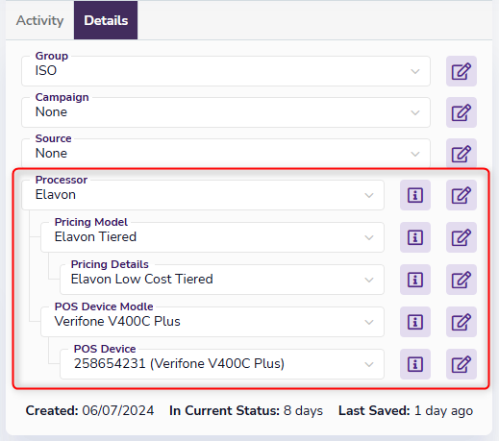Screen dimensions: 499x441
Task: Expand the Source dropdown chevron
Action: coord(415,154)
